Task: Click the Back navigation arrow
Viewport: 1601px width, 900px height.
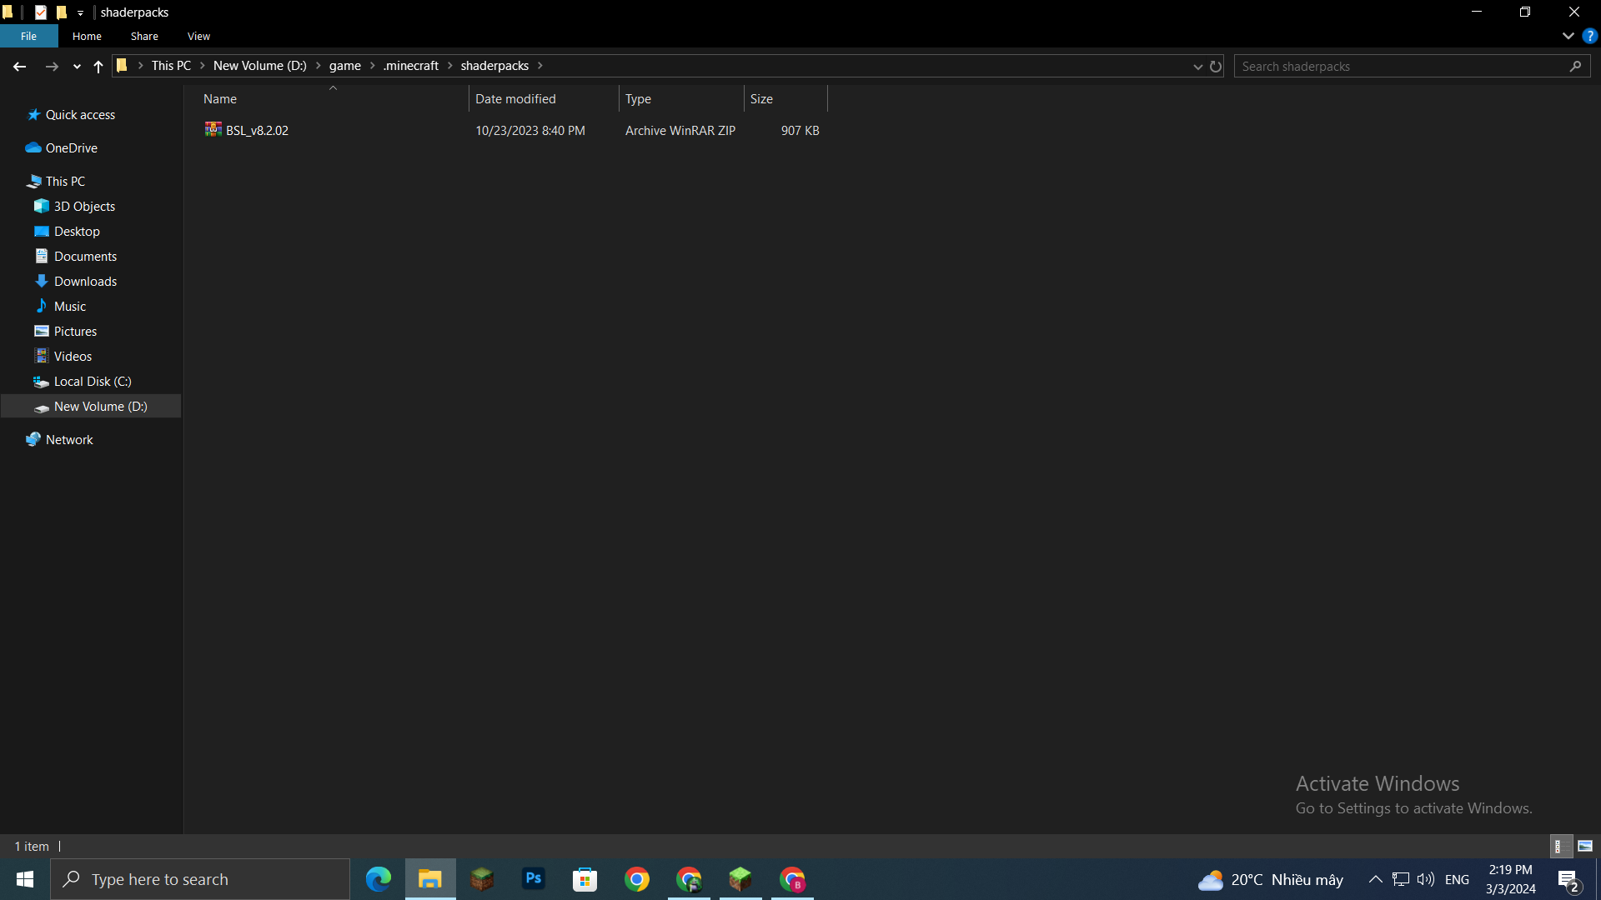Action: [x=19, y=66]
